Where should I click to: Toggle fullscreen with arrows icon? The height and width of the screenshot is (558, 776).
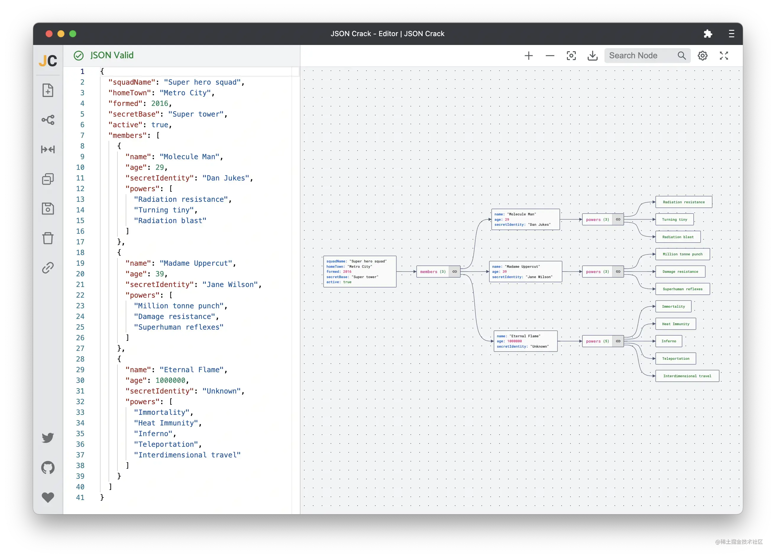pyautogui.click(x=724, y=55)
